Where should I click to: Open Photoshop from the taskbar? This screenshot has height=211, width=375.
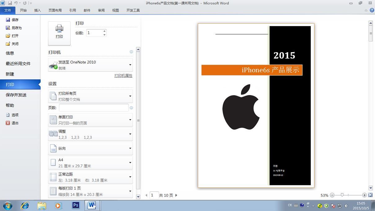click(75, 205)
